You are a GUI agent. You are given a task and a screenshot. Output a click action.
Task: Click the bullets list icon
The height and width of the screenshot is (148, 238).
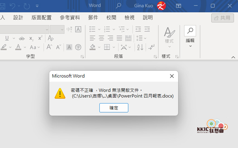coord(92,29)
